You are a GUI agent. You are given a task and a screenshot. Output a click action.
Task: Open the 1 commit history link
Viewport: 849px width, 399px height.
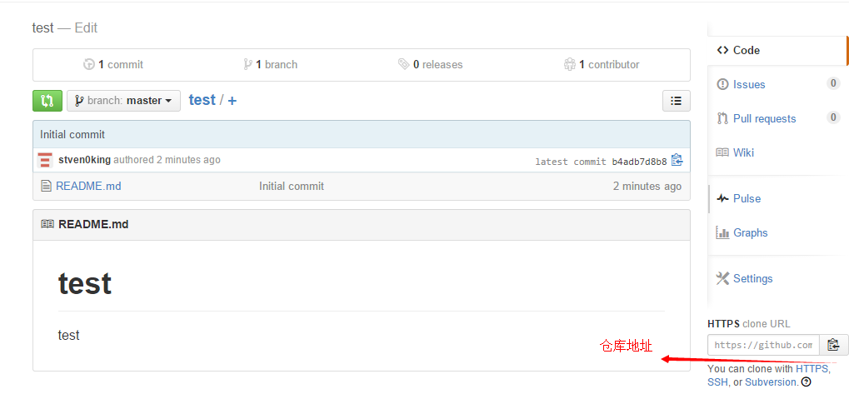[x=113, y=64]
